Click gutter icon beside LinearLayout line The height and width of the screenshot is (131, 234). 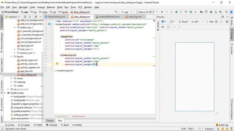[x=49, y=24]
